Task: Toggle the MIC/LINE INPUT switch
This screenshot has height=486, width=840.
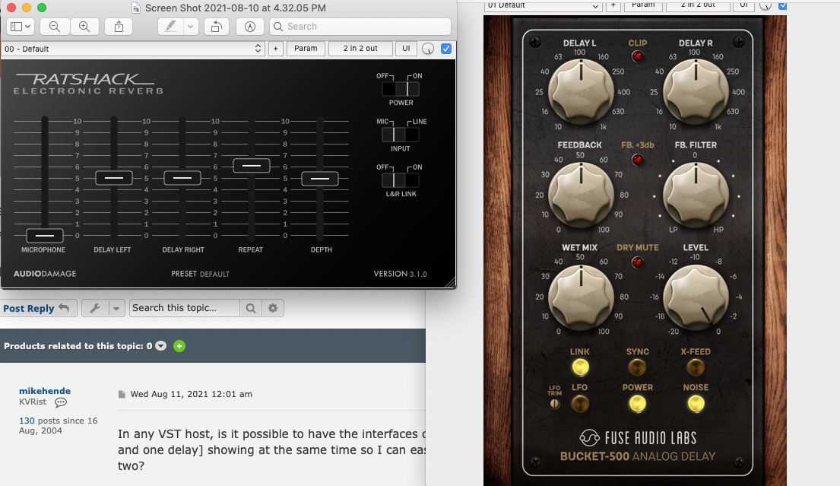Action: [401, 135]
